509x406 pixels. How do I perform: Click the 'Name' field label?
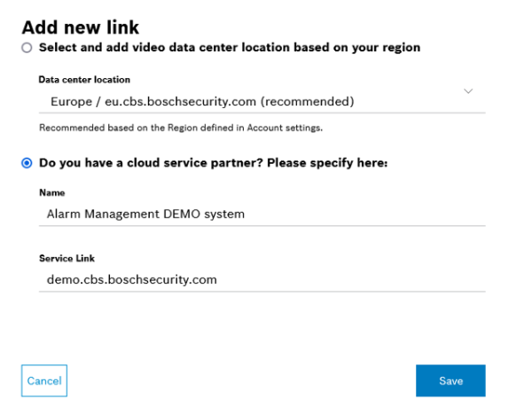pos(52,192)
